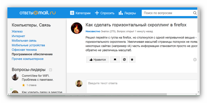207x103 pixels.
Task: Click the star favorite icon button
Action: (x=132, y=60)
